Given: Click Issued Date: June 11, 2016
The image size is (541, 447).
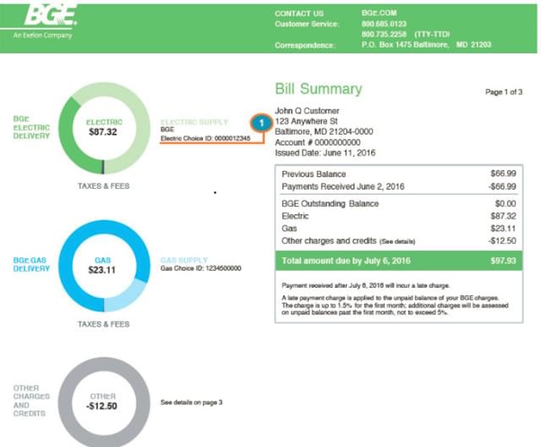Looking at the screenshot, I should pos(325,153).
